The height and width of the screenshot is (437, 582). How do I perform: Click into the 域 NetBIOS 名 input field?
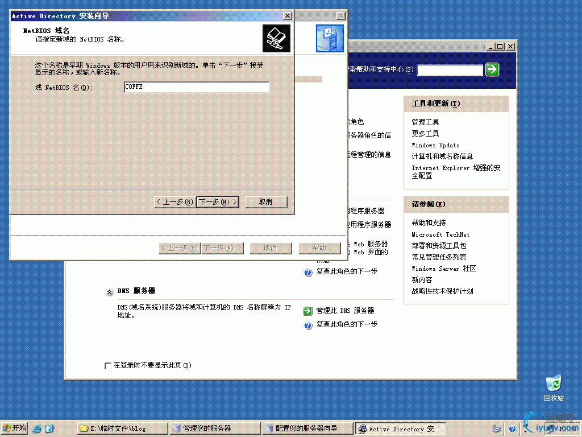pos(196,87)
